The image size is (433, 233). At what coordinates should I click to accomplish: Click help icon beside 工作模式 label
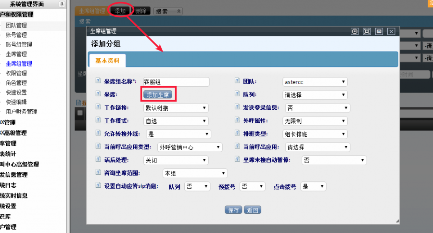[99, 120]
